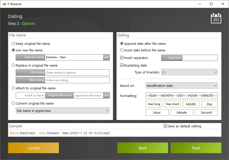Insert the Year long format tag

click(x=154, y=104)
